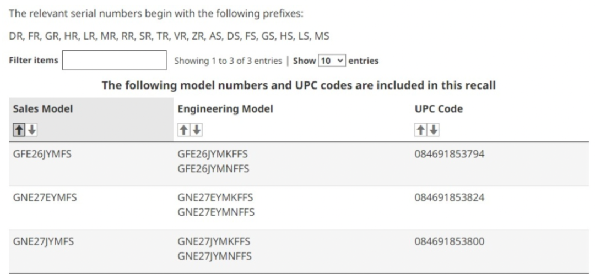Image resolution: width=595 pixels, height=275 pixels.
Task: Select the GNE27JYMFS sales model cell
Action: coord(43,241)
